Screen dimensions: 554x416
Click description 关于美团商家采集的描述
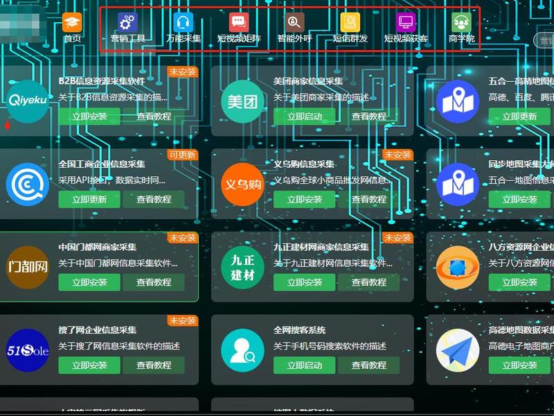pos(321,97)
